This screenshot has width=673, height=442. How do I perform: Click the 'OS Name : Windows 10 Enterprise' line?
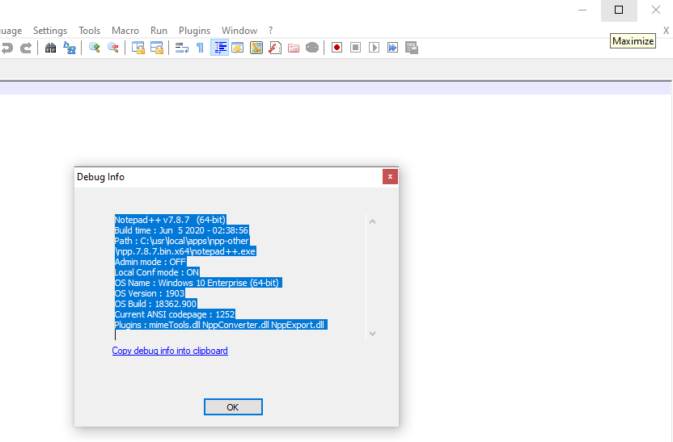coord(198,283)
